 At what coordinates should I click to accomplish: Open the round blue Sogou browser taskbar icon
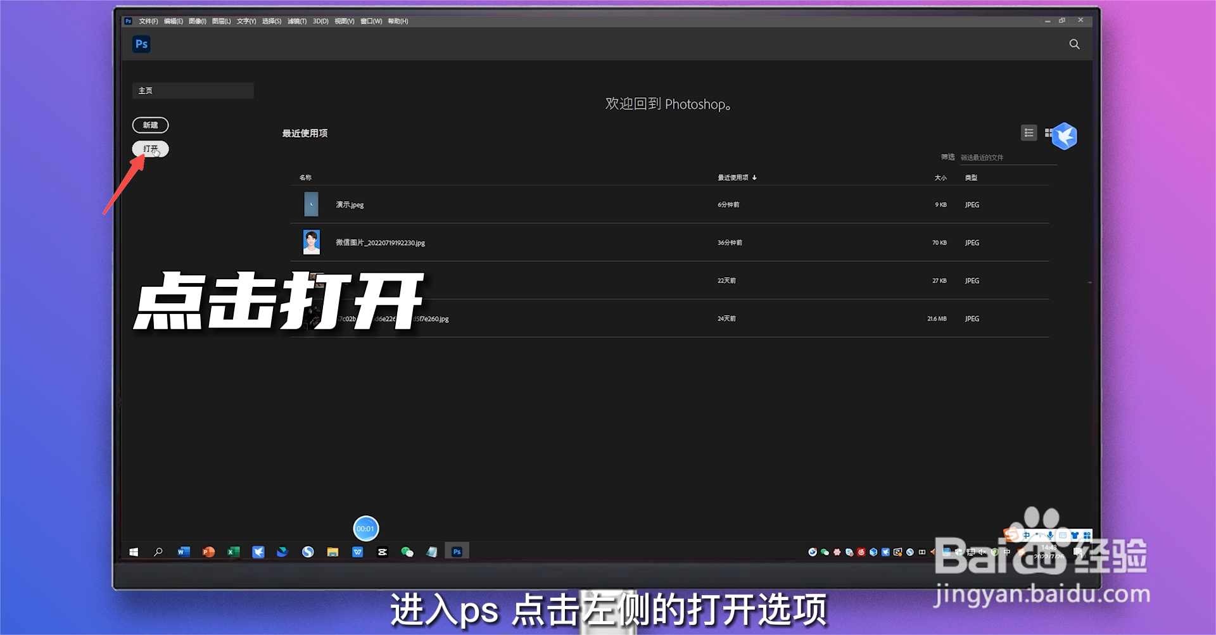(x=308, y=552)
